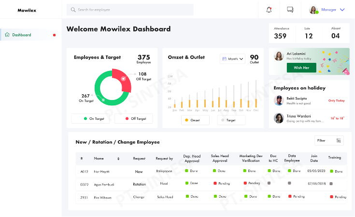Toggle the Off Target legend
Screen dimensions: 355x217
tap(134, 118)
